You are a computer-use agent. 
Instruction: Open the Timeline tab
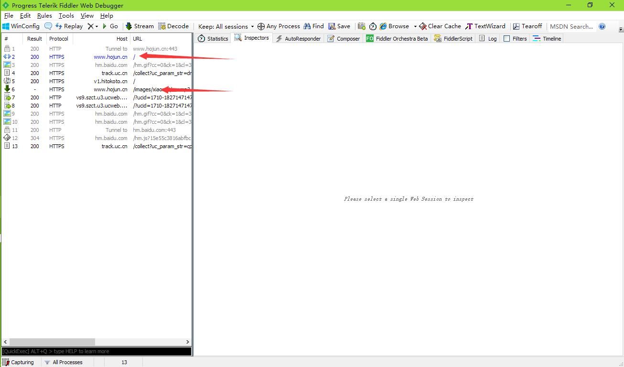click(547, 39)
